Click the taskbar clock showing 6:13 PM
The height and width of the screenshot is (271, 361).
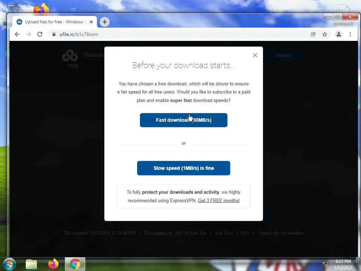point(343,264)
